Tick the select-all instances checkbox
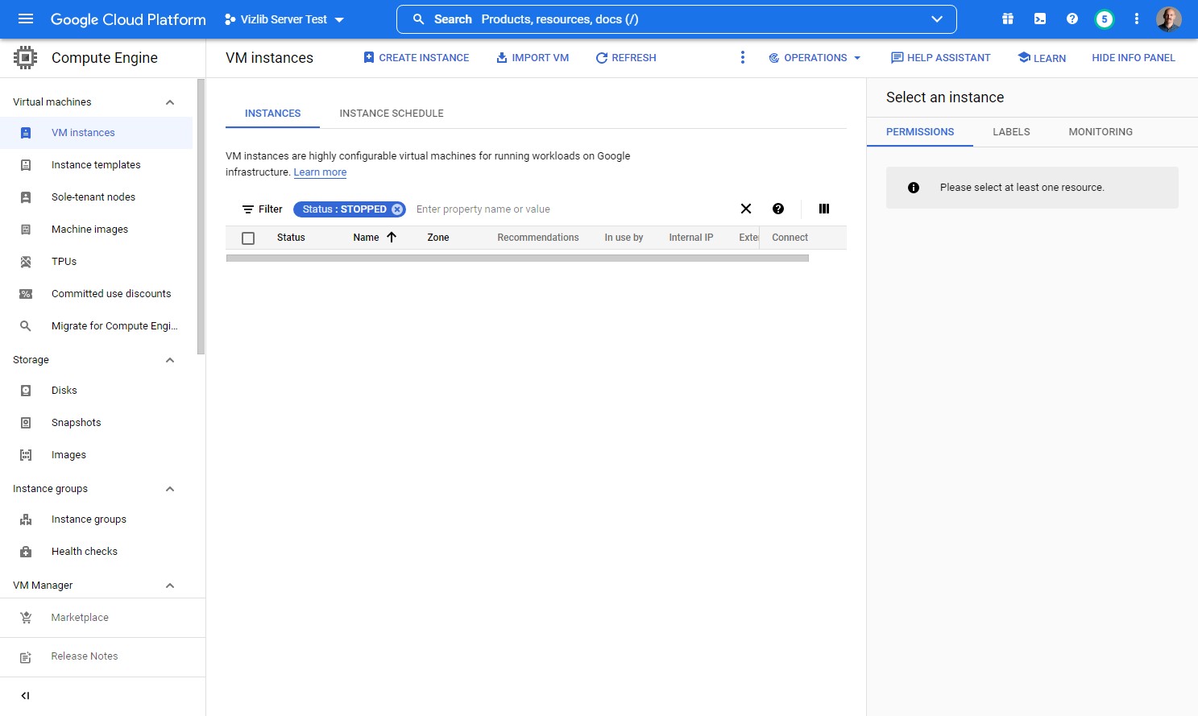Viewport: 1198px width, 716px height. point(248,238)
